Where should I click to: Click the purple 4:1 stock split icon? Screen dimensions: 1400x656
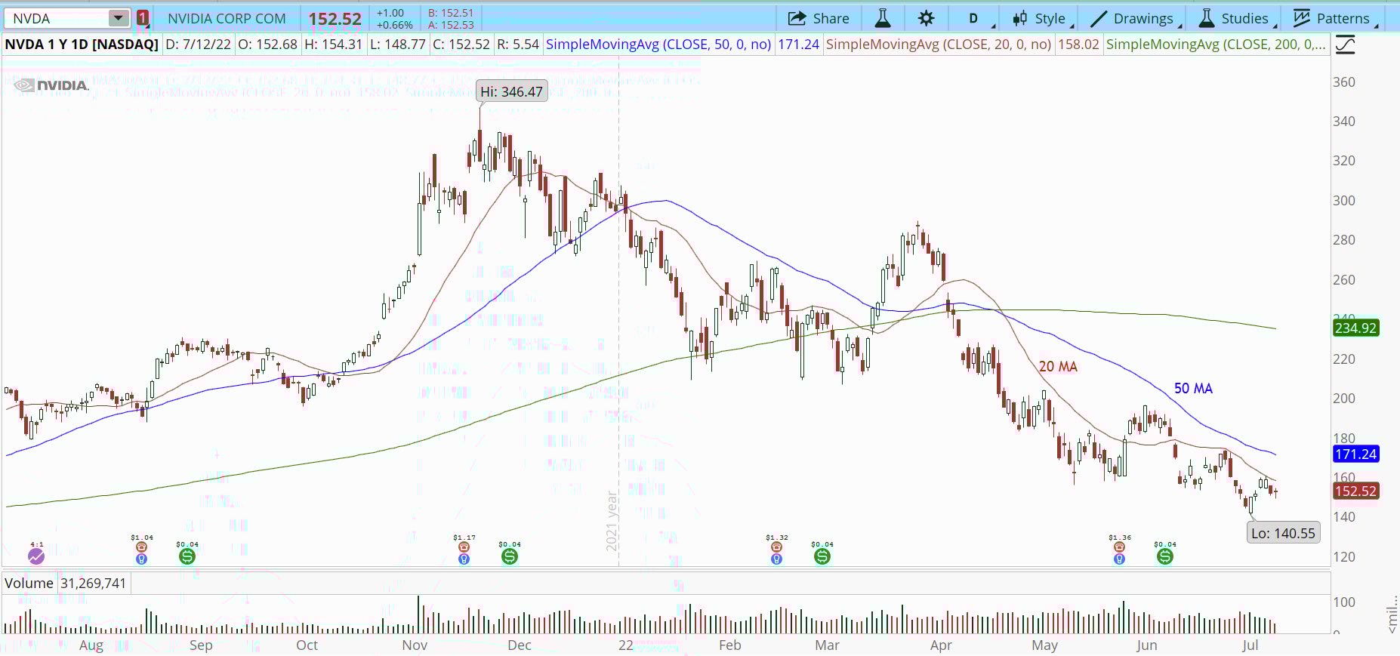tap(36, 557)
